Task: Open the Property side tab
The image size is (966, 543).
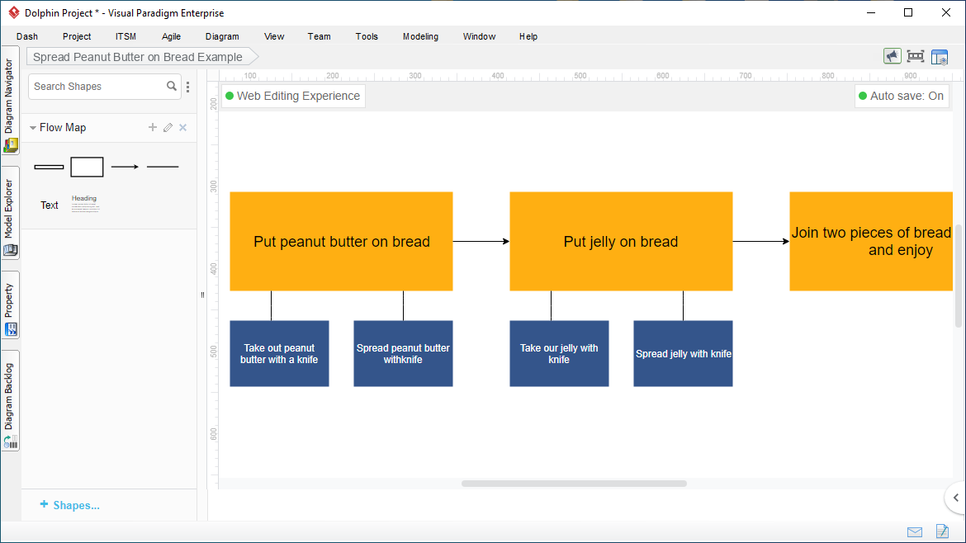Action: pyautogui.click(x=10, y=305)
